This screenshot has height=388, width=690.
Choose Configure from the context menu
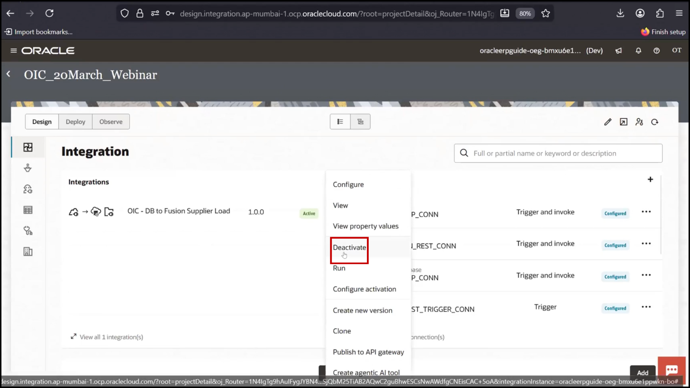tap(368, 184)
